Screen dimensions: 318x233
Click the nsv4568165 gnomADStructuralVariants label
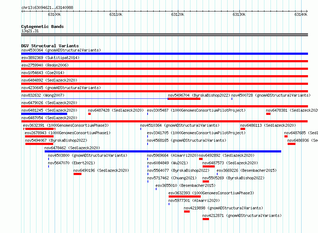[x=187, y=140]
